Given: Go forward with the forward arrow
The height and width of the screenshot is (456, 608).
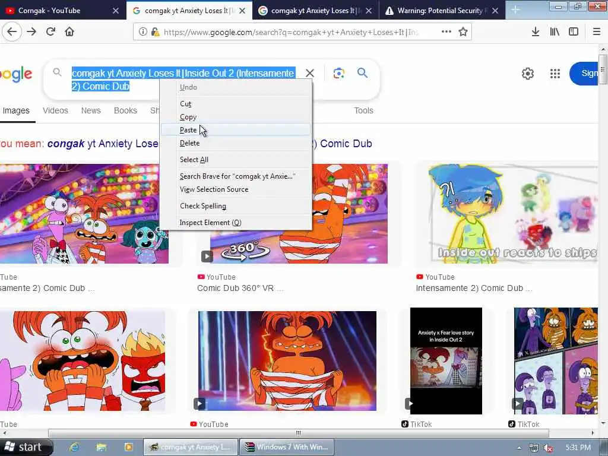Looking at the screenshot, I should point(31,32).
